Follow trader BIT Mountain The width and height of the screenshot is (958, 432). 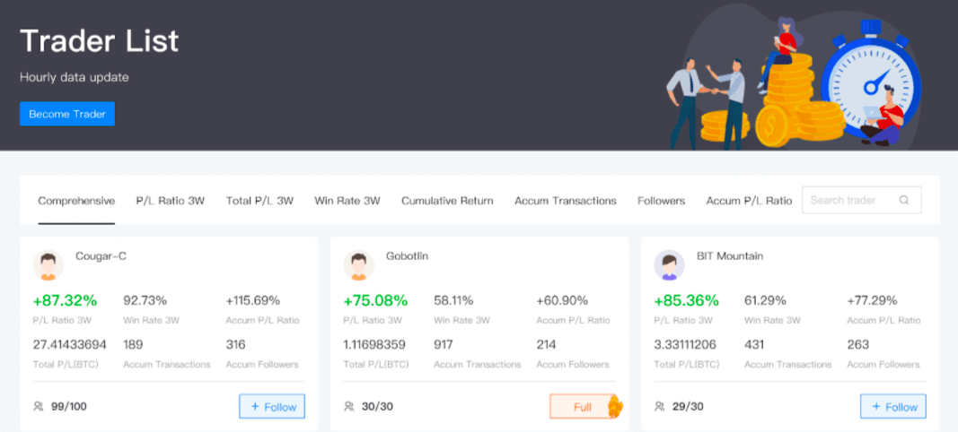[x=892, y=407]
